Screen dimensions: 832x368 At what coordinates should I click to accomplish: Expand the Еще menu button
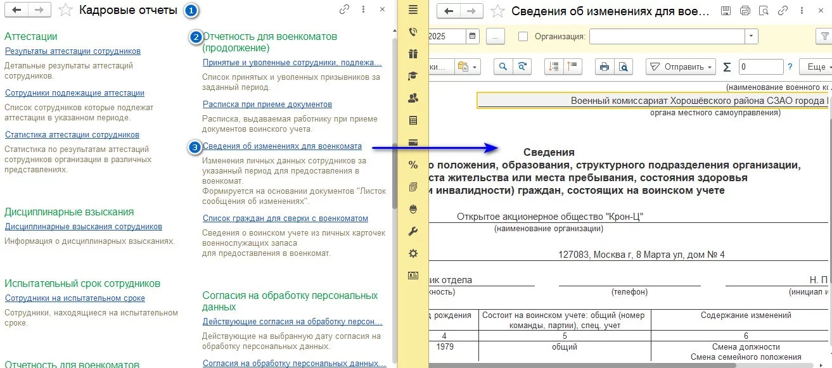pos(815,67)
